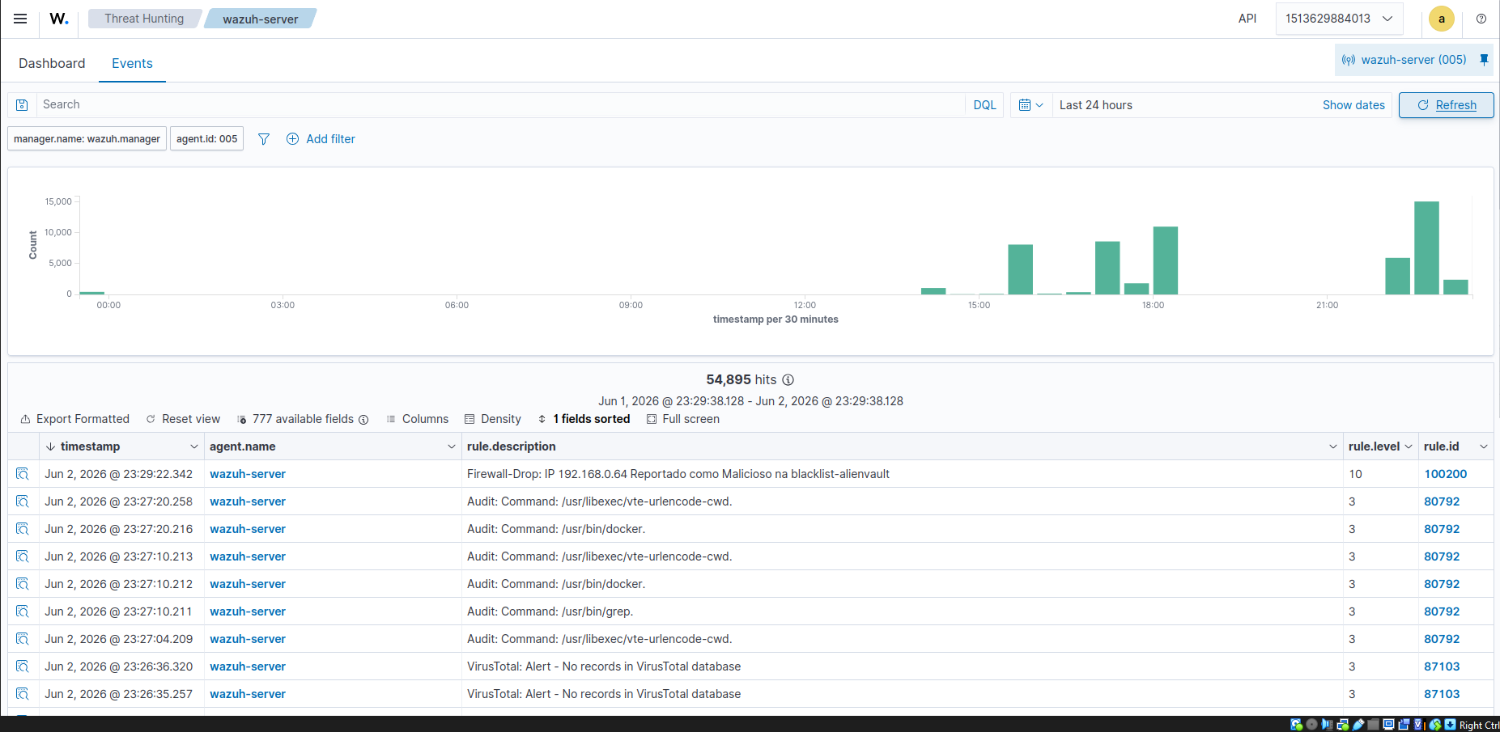1500x732 pixels.
Task: Open the hamburger navigation menu
Action: tap(20, 19)
